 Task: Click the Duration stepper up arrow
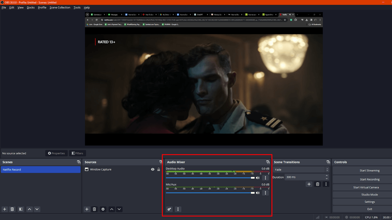(x=327, y=176)
